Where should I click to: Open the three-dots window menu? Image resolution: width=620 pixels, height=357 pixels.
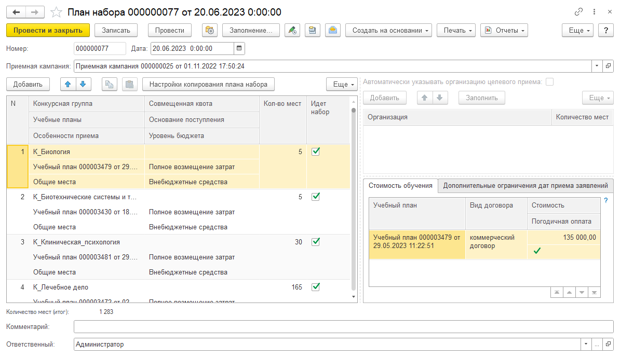pos(594,12)
